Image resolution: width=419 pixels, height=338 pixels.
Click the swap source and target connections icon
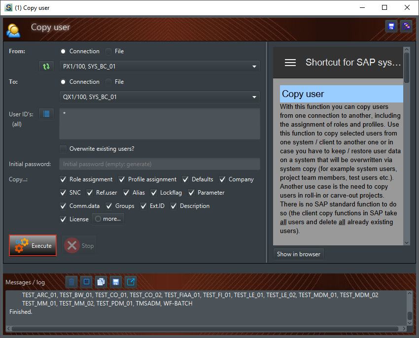tap(45, 66)
